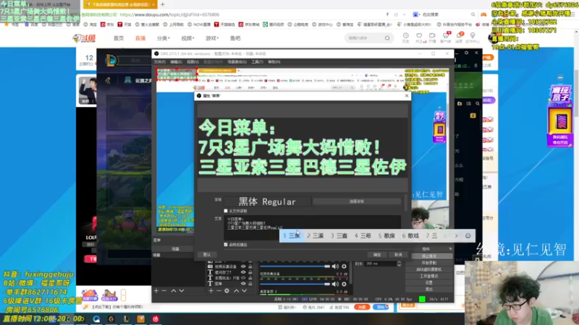Image resolution: width=579 pixels, height=325 pixels.
Task: Open OBS 编辑(E) menu
Action: [176, 62]
